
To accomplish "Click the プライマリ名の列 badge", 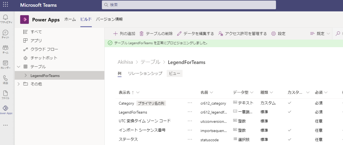I will coord(151,103).
